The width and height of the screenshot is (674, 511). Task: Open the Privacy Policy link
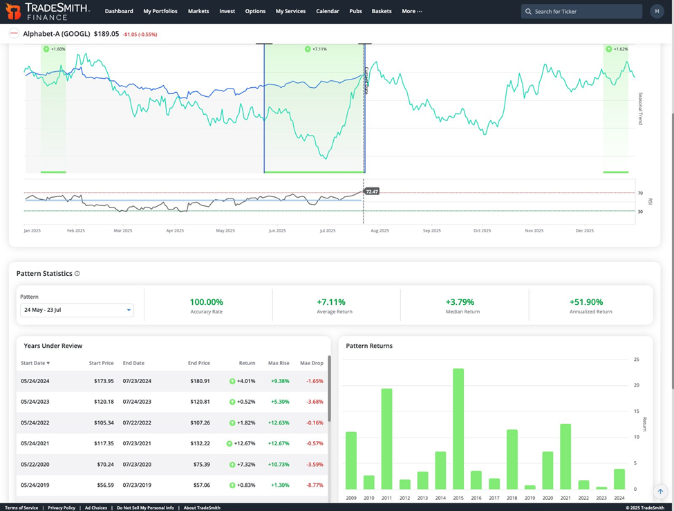tap(62, 508)
